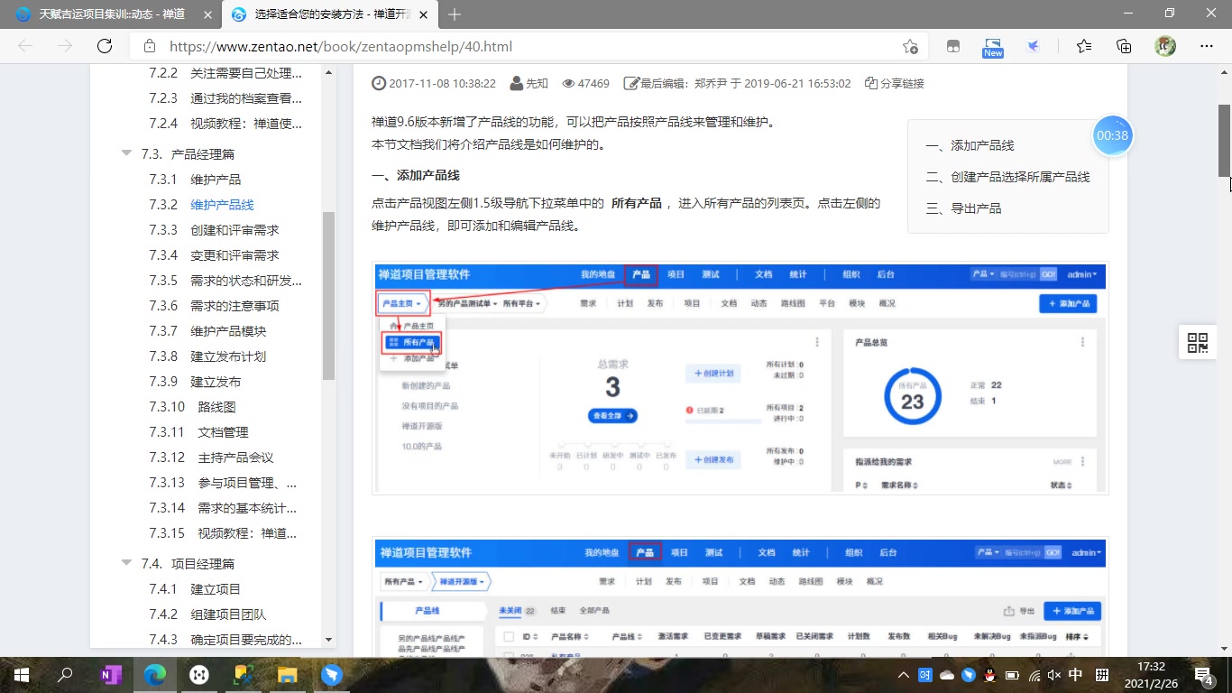The image size is (1232, 693).
Task: Open 7.3.6 需求的注意事项 chapter
Action: point(214,306)
